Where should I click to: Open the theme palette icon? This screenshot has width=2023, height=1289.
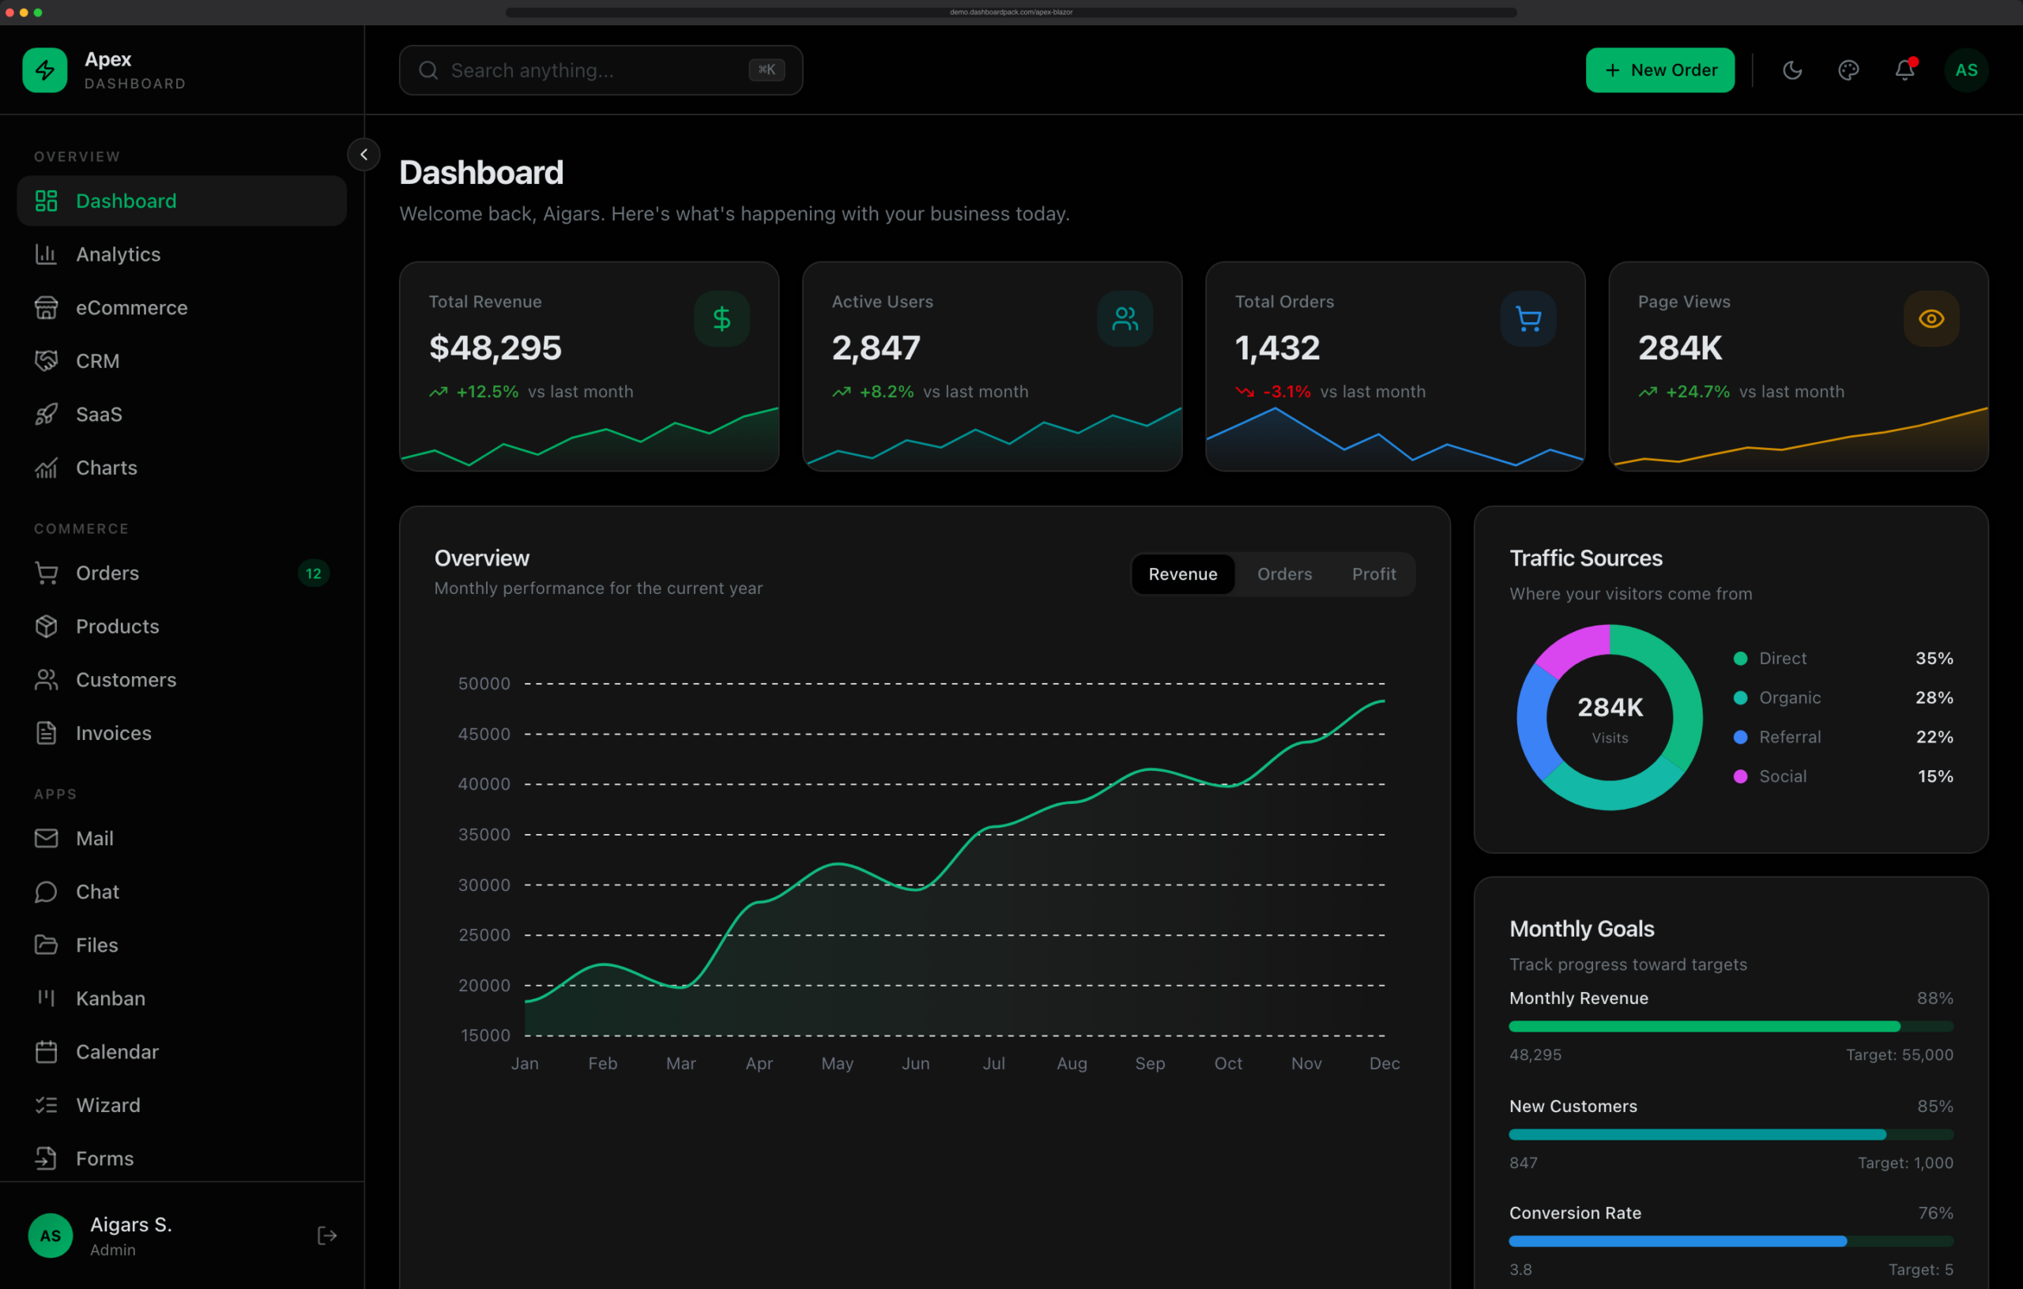[1848, 70]
